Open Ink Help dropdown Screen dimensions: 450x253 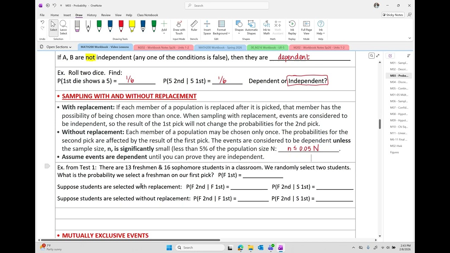click(x=321, y=28)
